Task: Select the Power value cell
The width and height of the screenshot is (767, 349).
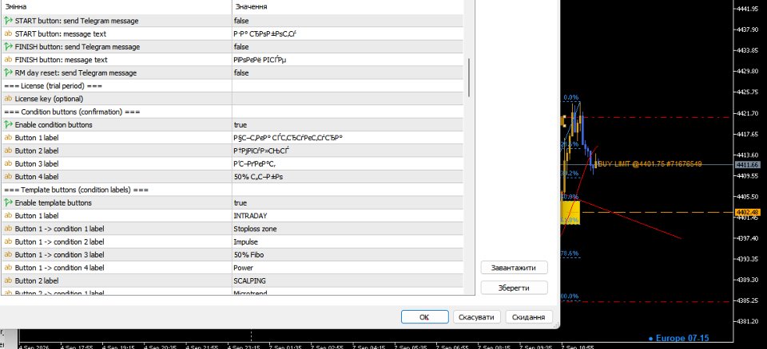Action: coord(348,268)
